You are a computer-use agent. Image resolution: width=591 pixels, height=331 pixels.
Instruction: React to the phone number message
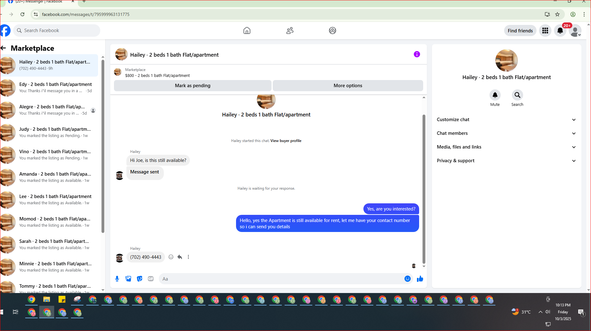(171, 257)
